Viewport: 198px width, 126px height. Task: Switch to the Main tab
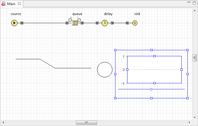(x=11, y=4)
